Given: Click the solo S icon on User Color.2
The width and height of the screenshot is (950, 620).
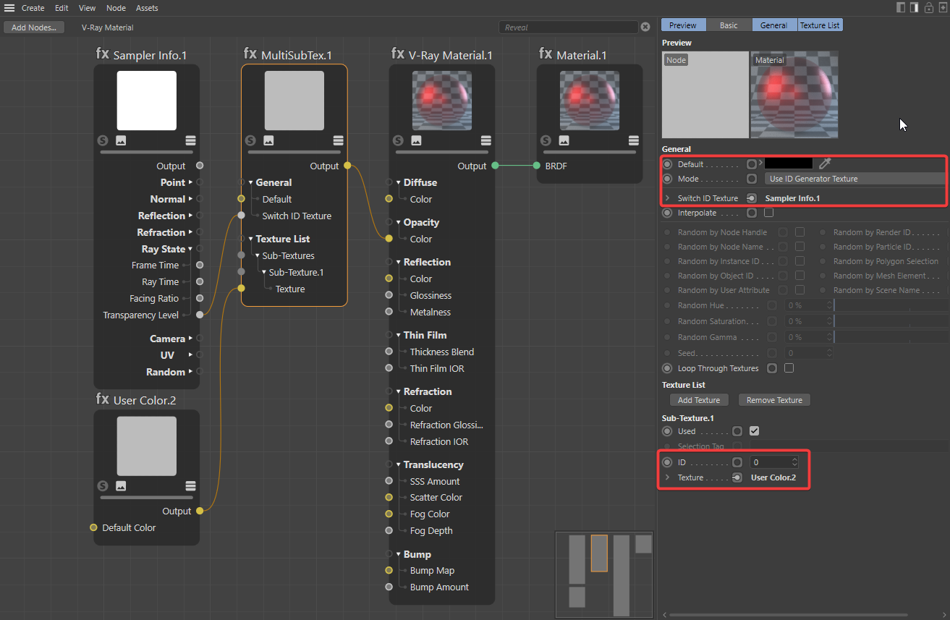Looking at the screenshot, I should [x=103, y=485].
